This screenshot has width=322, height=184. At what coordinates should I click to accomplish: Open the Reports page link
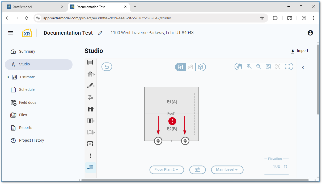[26, 128]
